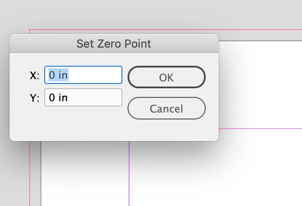This screenshot has width=302, height=206.
Task: Click the Y: label in the dialog
Action: coord(34,98)
